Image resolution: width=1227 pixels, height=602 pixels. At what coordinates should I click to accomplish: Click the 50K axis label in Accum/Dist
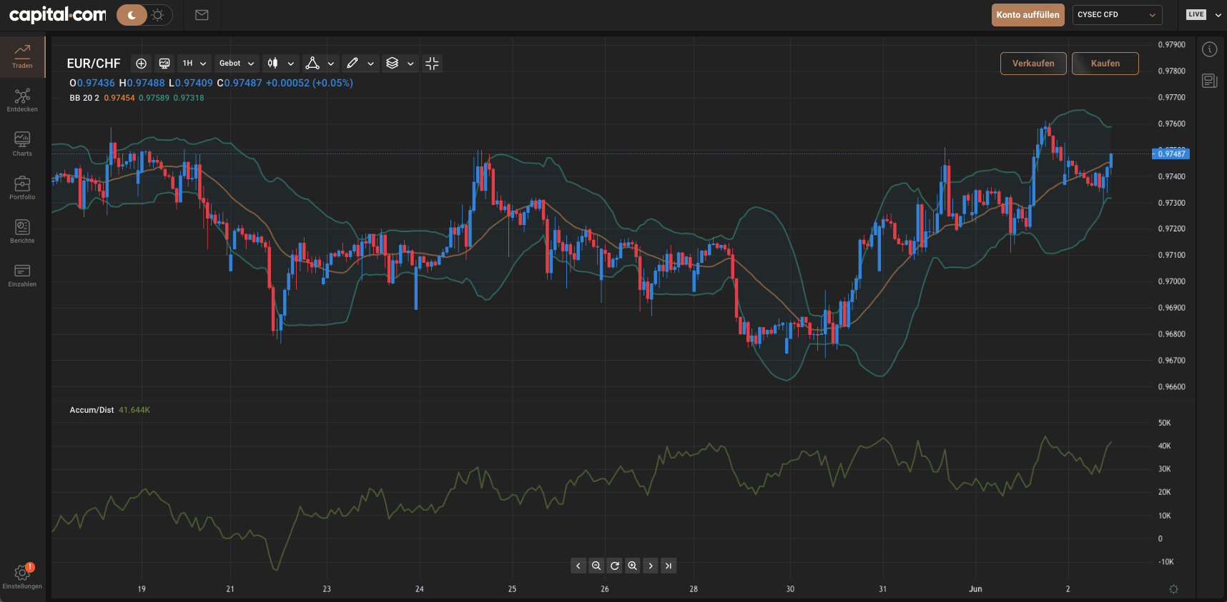coord(1164,423)
